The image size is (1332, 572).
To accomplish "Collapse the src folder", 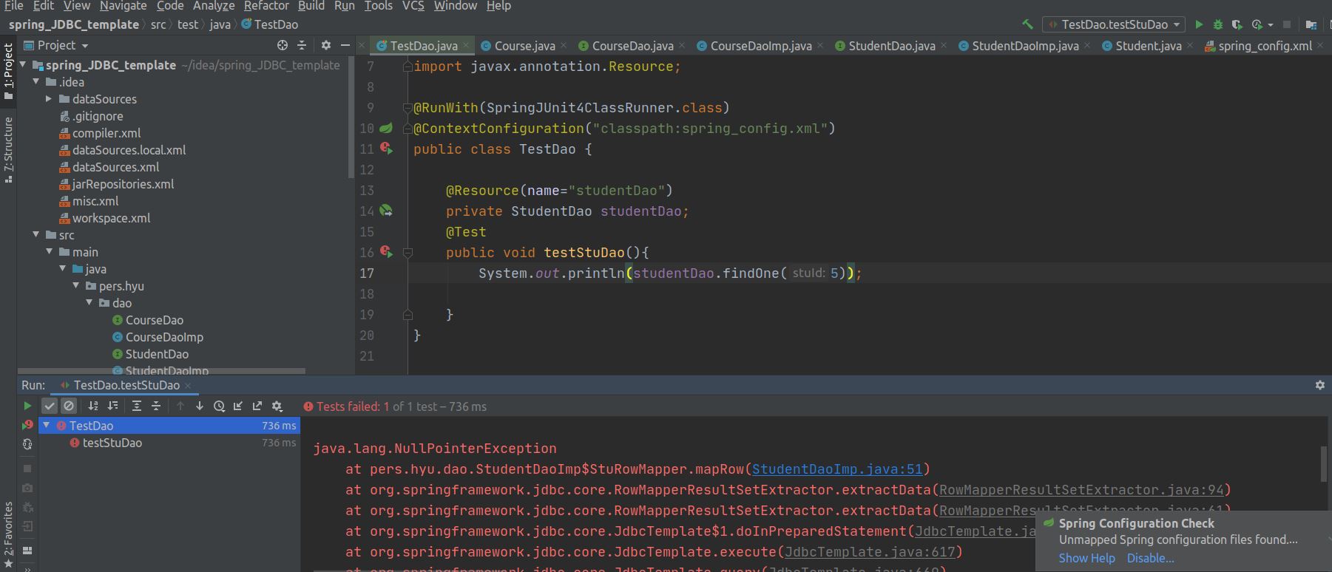I will (36, 234).
